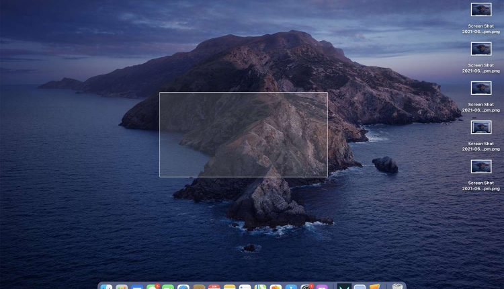Open Launchpad from the Dock
This screenshot has width=504, height=289.
(122, 287)
